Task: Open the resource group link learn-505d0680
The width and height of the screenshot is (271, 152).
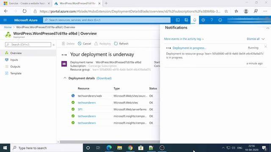Action: 122,70
